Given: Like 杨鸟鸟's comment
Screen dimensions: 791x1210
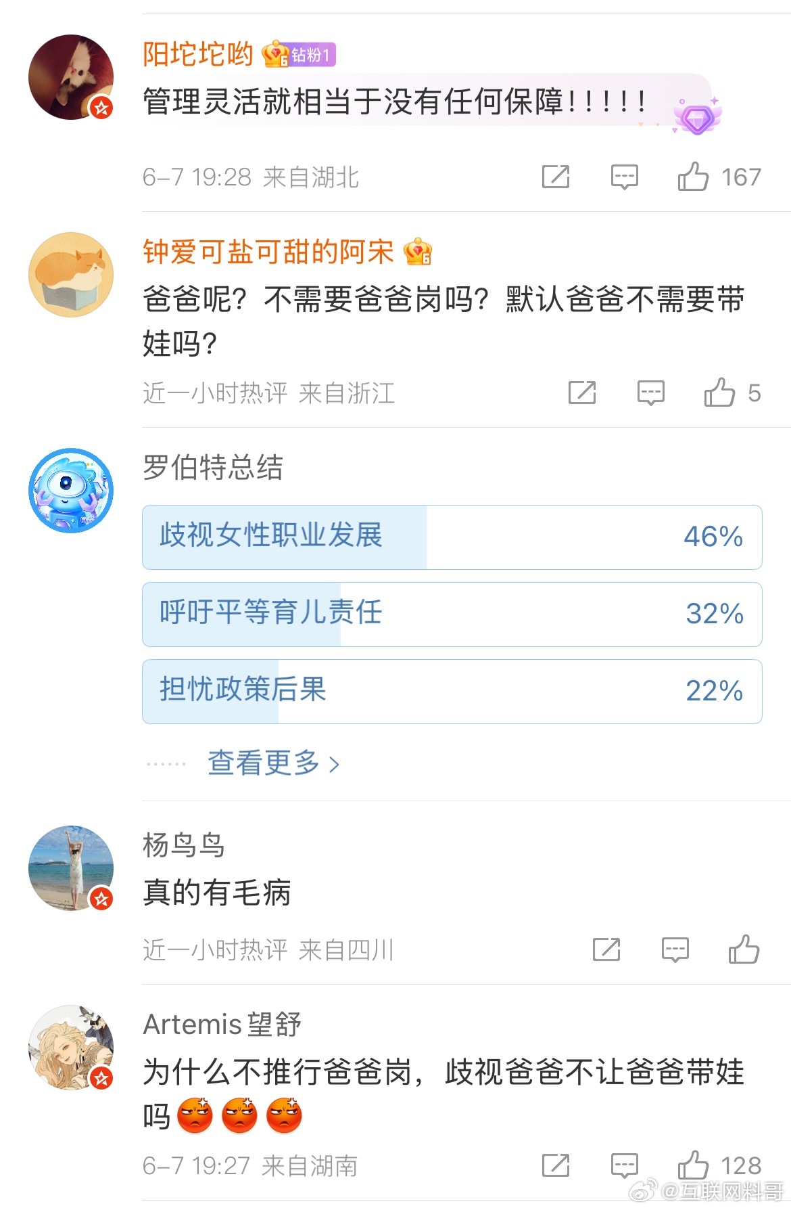Looking at the screenshot, I should click(x=744, y=949).
